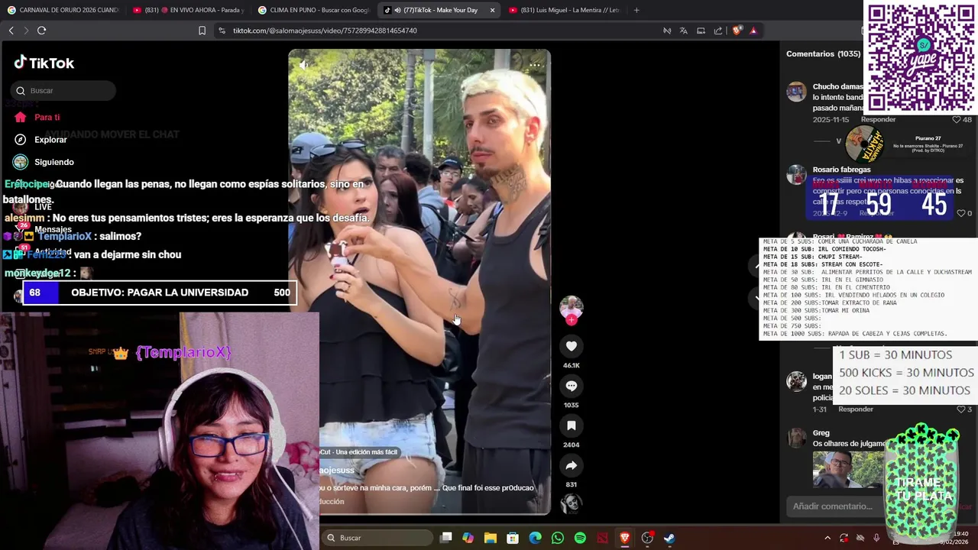Click the video caption text below username
The width and height of the screenshot is (978, 550).
click(426, 487)
